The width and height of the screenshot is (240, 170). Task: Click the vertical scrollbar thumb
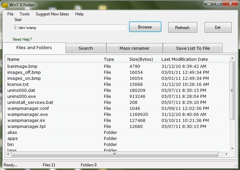[232, 91]
